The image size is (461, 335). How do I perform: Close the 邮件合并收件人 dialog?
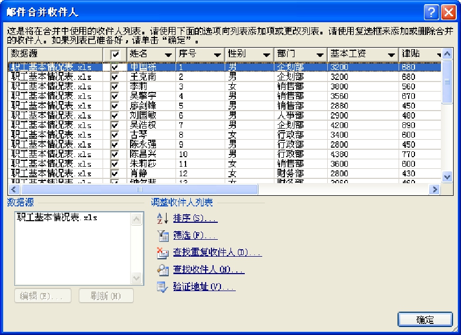click(449, 13)
